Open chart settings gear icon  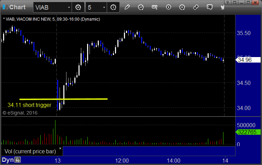tap(78, 7)
